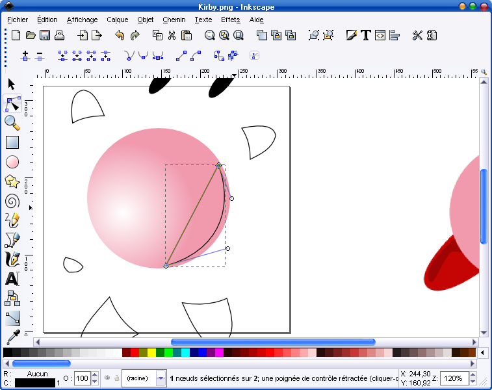Viewport: 492px width, 390px height.
Task: Select the arrow Selector tool
Action: point(12,84)
